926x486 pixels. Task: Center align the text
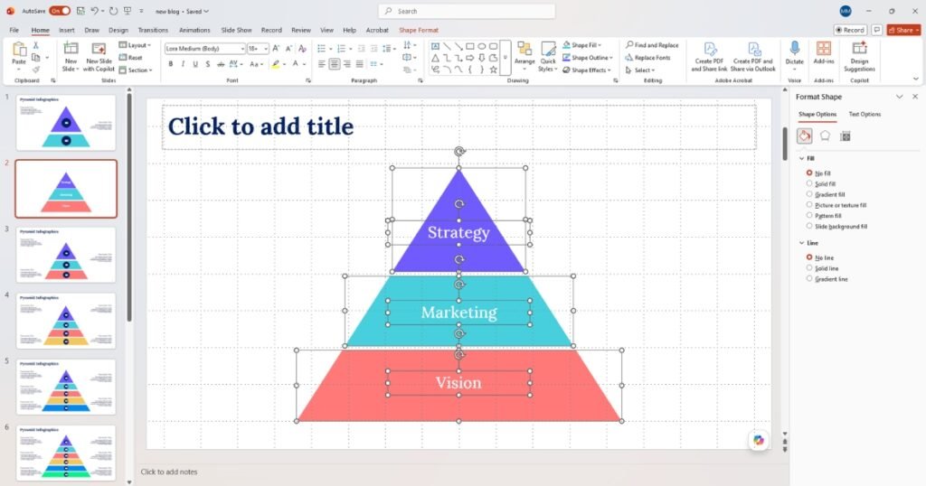(335, 64)
